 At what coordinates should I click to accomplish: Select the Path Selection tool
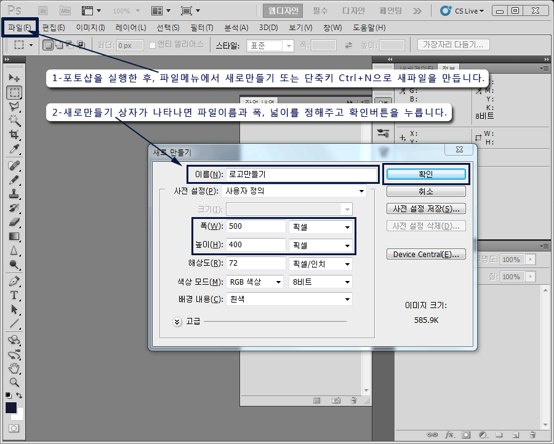click(14, 309)
